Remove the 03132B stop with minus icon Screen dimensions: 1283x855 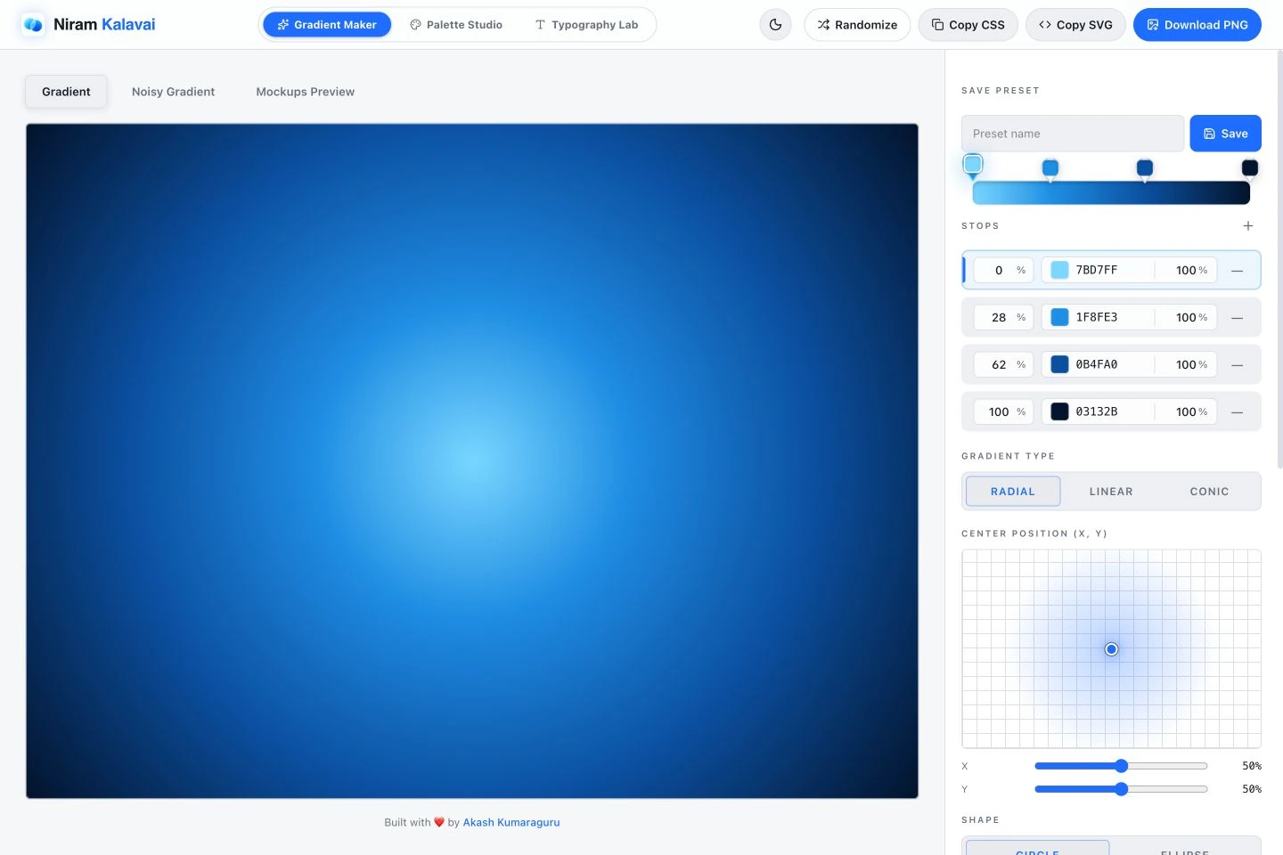pos(1237,412)
